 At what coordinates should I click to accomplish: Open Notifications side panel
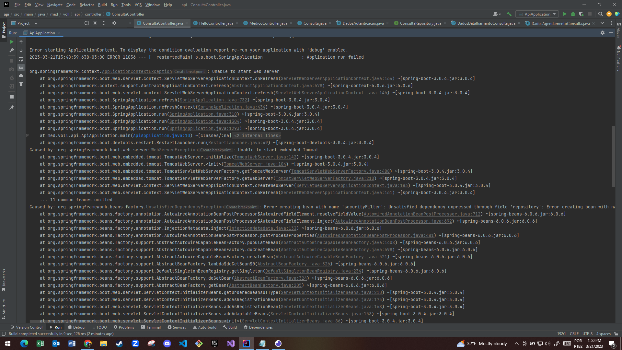coord(618,58)
